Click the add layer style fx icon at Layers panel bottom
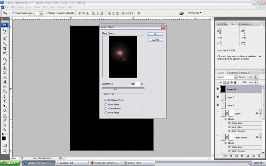 (x=231, y=156)
